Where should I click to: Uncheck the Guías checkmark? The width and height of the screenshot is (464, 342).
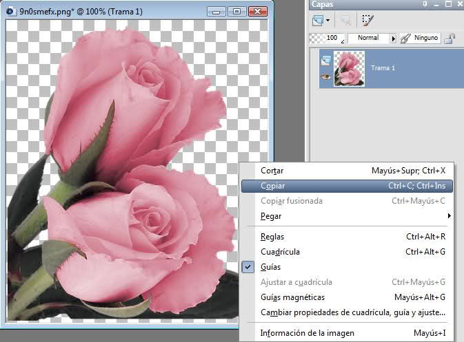[x=248, y=267]
